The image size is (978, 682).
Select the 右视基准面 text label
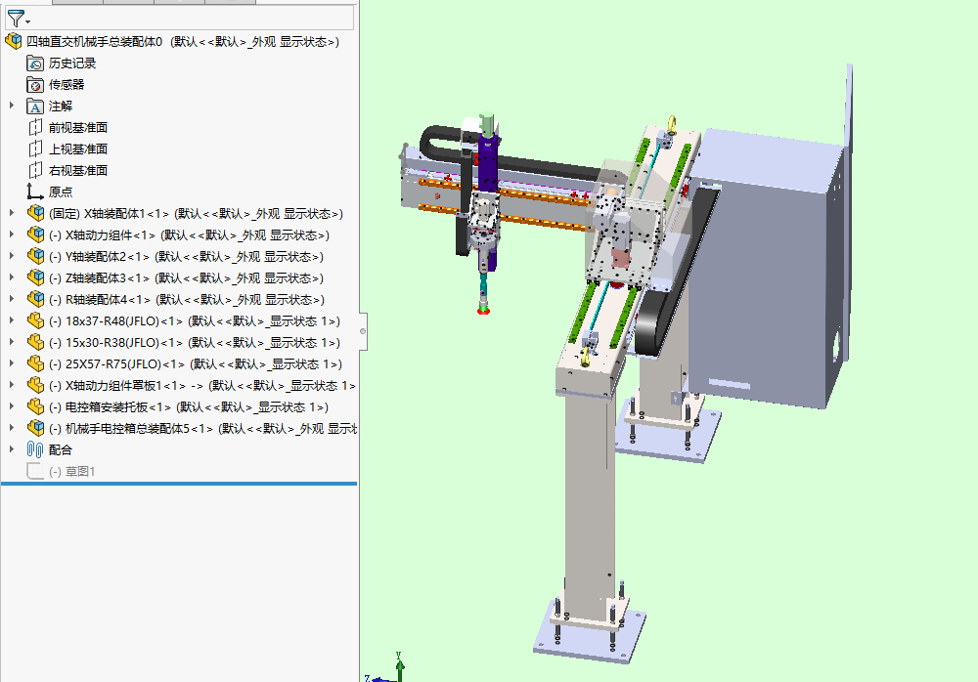pos(78,171)
